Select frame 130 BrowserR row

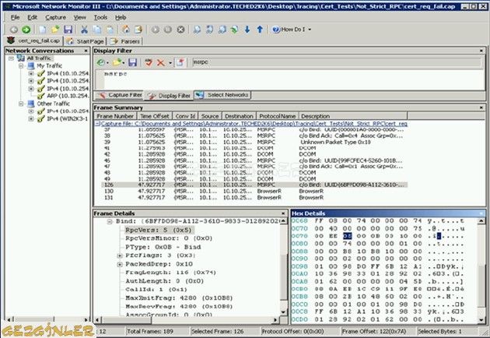[x=254, y=192]
